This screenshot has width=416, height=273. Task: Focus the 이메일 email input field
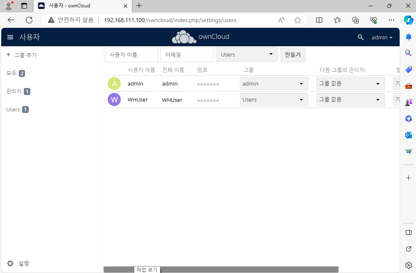187,55
